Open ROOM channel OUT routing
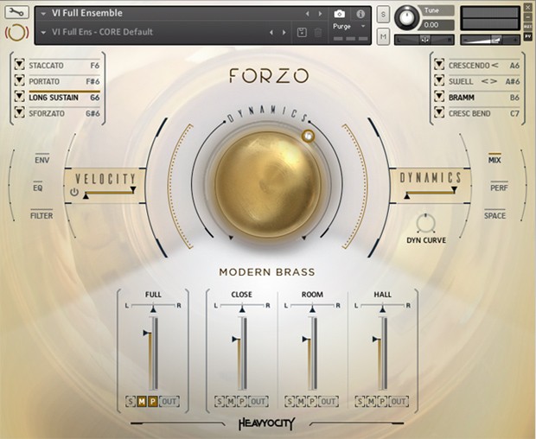Screen dimensions: 536x439 tap(329, 402)
